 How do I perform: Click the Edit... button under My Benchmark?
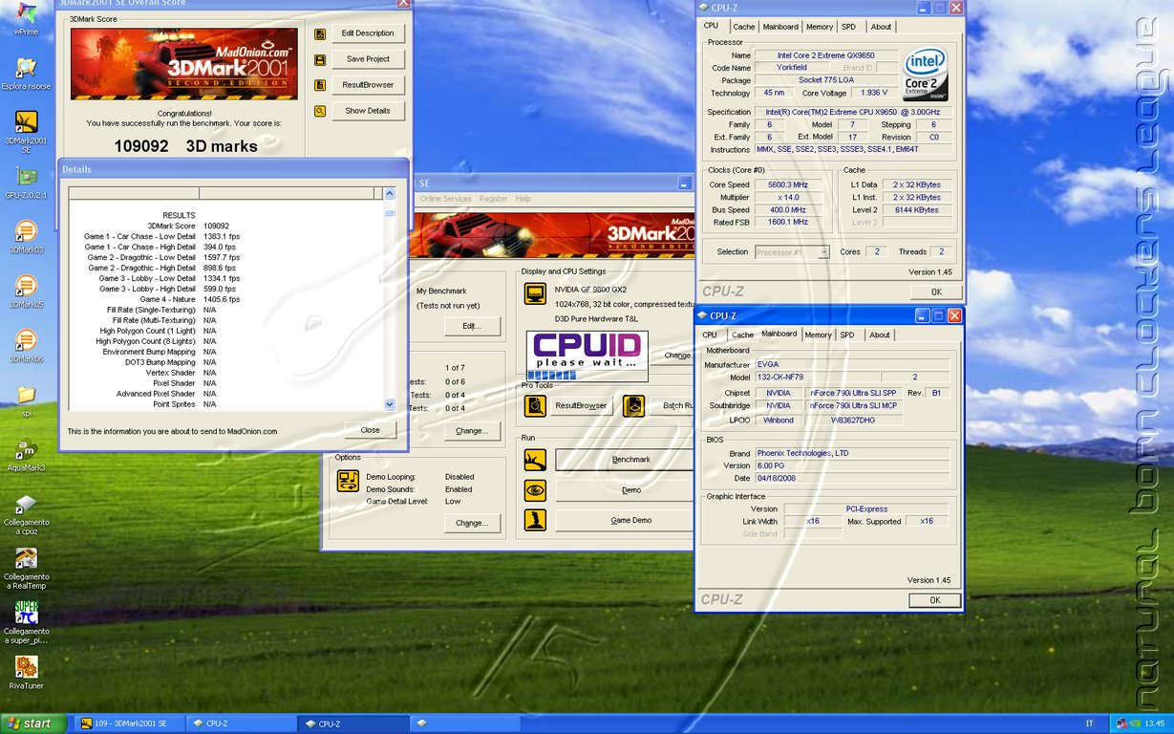click(x=471, y=326)
